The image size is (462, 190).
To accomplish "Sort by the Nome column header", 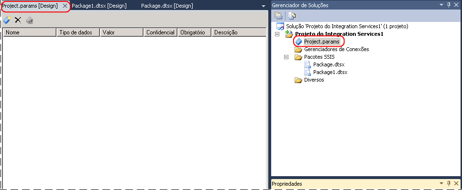I will pyautogui.click(x=30, y=32).
